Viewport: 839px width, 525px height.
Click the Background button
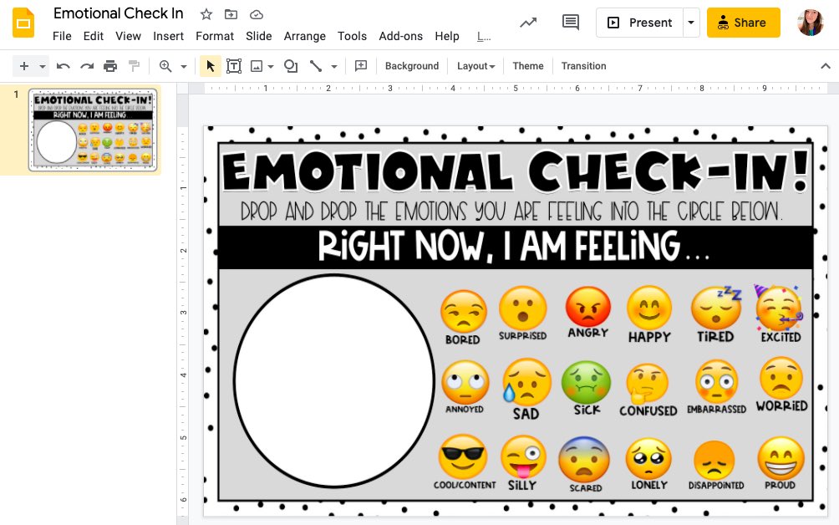(411, 66)
